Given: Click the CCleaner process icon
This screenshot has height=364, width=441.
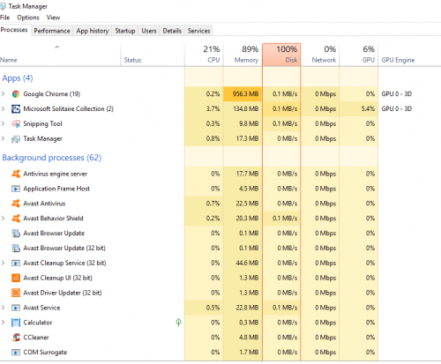Looking at the screenshot, I should (x=16, y=338).
